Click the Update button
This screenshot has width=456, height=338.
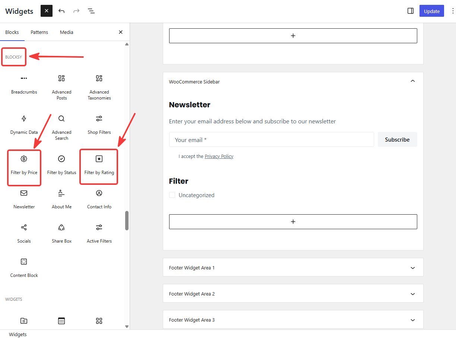point(432,11)
